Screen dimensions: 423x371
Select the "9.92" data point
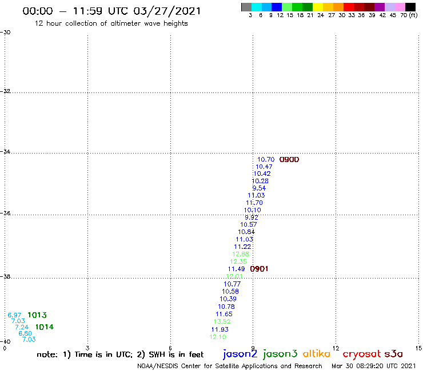[252, 217]
